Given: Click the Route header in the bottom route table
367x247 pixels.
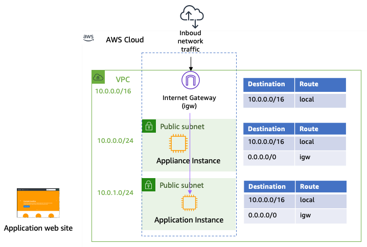Looking at the screenshot, I should coord(321,186).
